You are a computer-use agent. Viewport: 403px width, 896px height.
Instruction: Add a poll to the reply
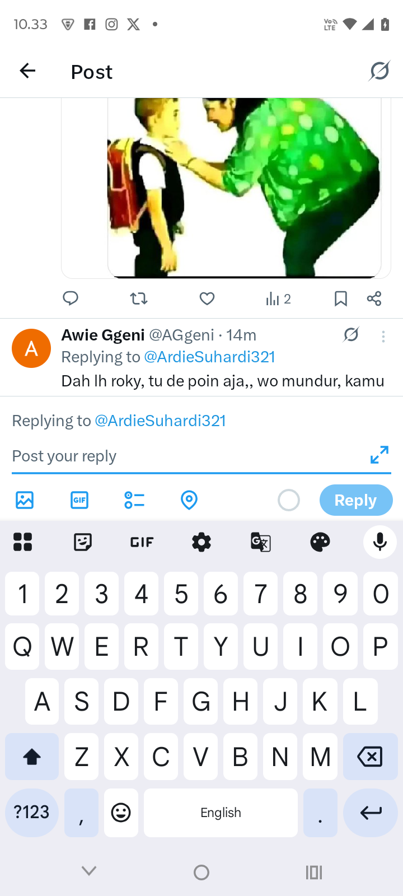coord(134,500)
